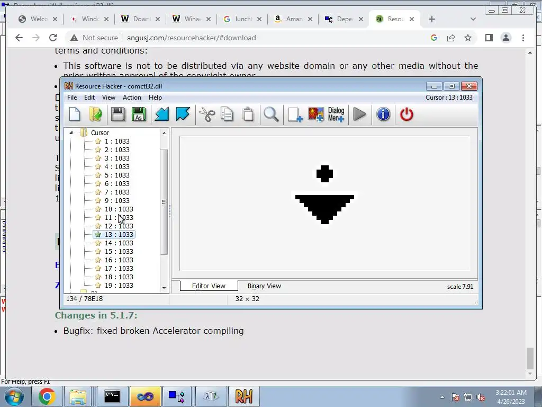The height and width of the screenshot is (407, 542).
Task: Select cursor resource 18 : 1033
Action: tap(119, 277)
